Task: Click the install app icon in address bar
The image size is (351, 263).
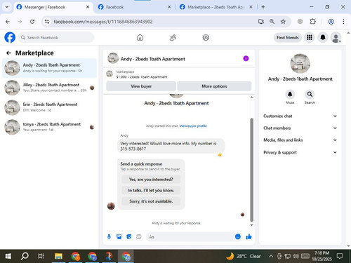Action: coord(261,22)
